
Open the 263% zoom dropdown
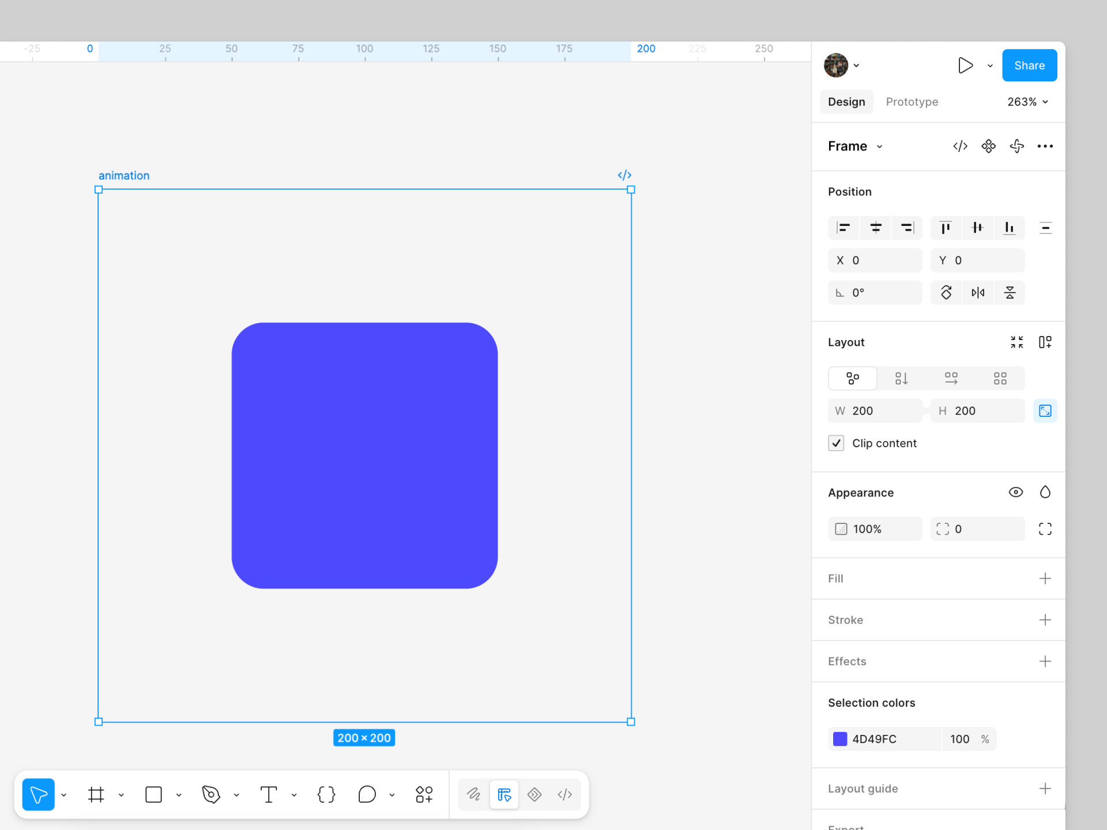click(x=1028, y=102)
